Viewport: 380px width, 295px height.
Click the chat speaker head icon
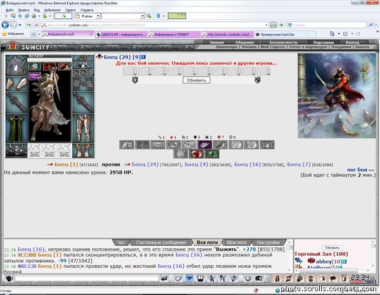(9, 279)
